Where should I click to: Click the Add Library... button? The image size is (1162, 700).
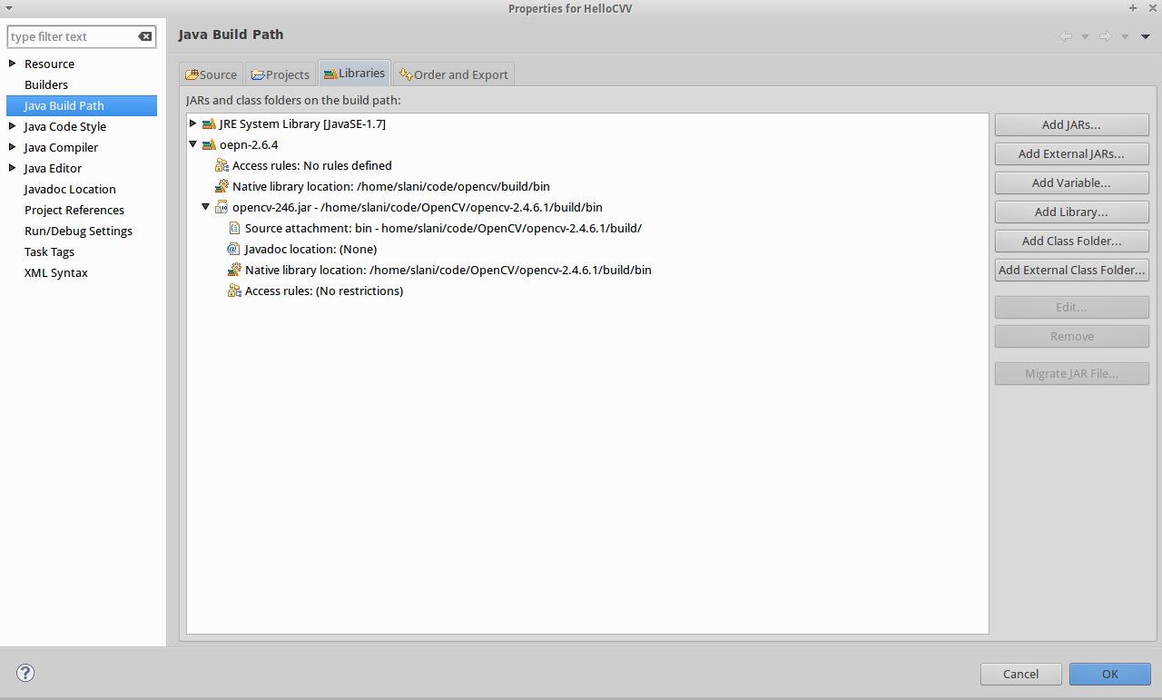(x=1071, y=212)
